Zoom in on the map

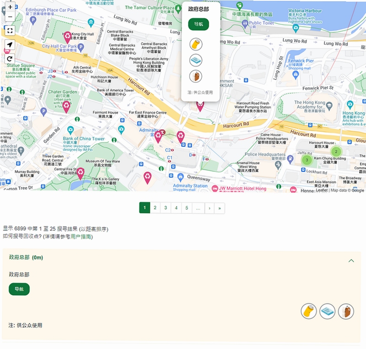(10, 7)
